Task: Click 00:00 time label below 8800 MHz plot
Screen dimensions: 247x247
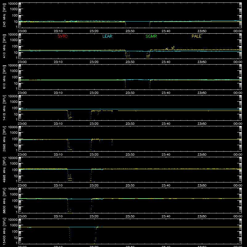Action: 238,216
